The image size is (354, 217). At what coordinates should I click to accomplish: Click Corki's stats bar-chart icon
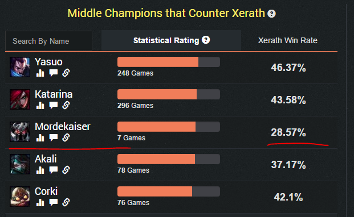[x=40, y=202]
